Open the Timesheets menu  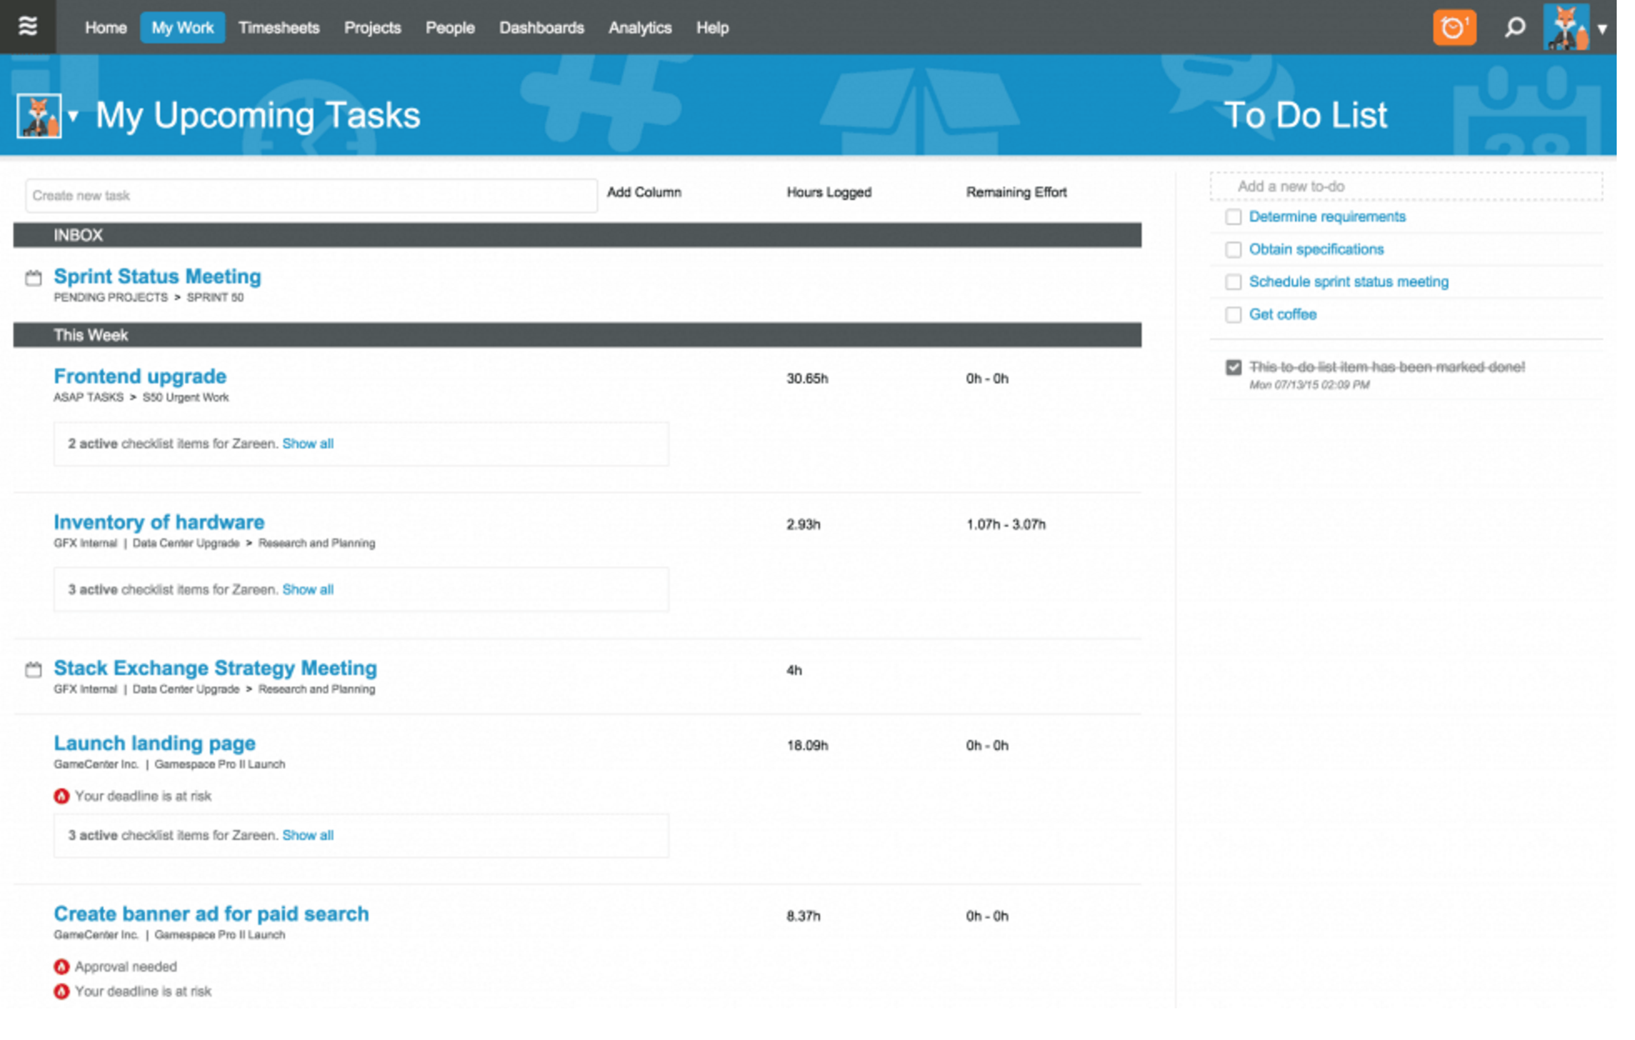click(278, 27)
